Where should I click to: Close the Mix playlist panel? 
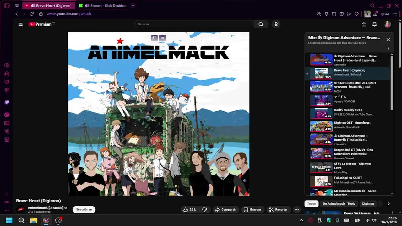[388, 40]
